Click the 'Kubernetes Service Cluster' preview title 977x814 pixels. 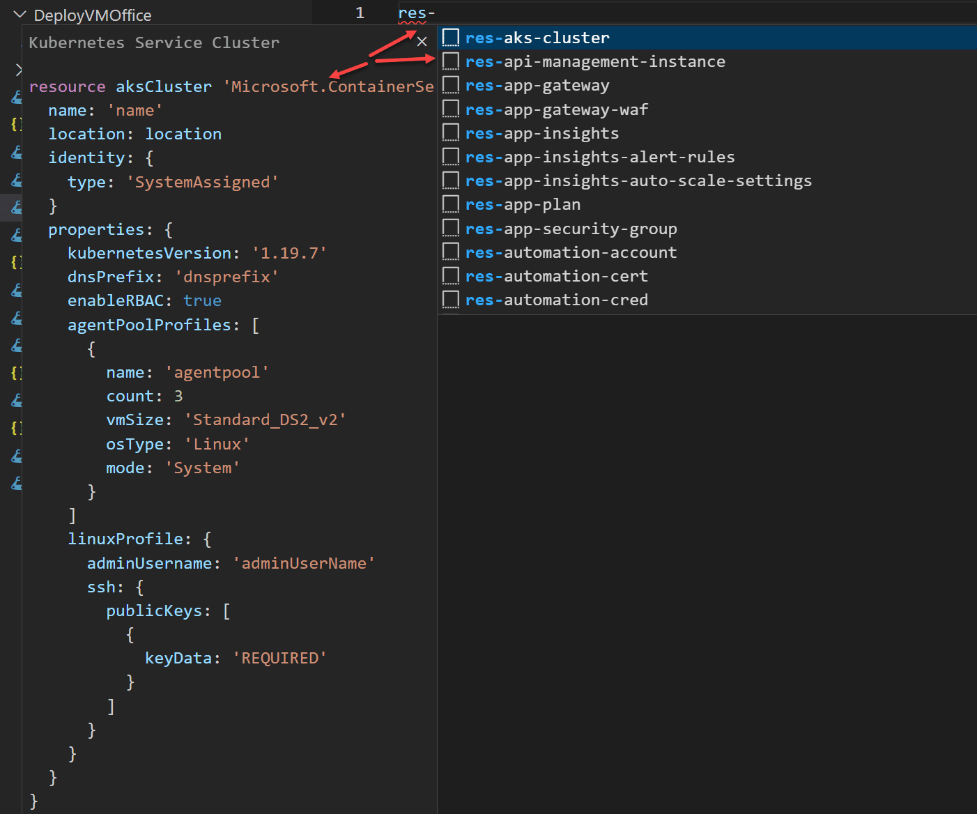154,43
